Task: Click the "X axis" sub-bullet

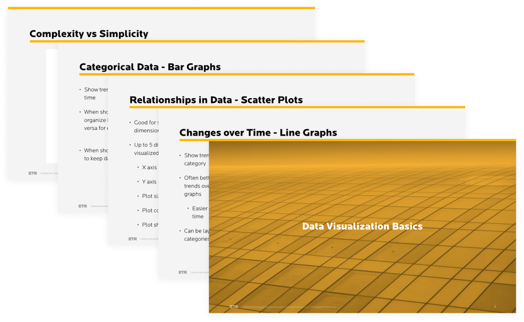Action: point(149,167)
